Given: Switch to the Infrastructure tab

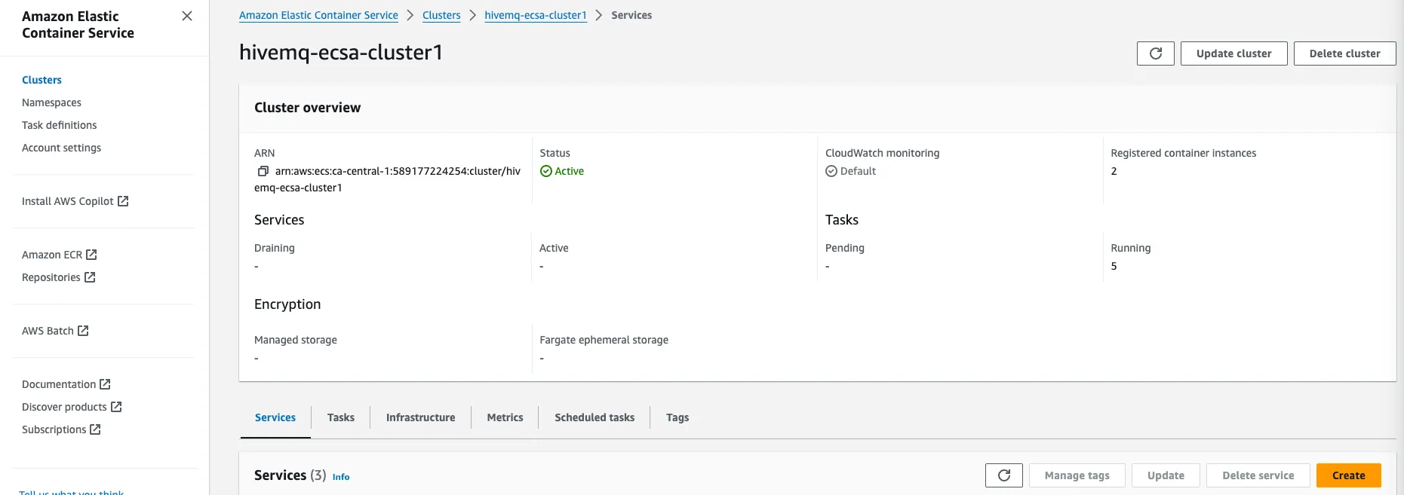Looking at the screenshot, I should (421, 417).
